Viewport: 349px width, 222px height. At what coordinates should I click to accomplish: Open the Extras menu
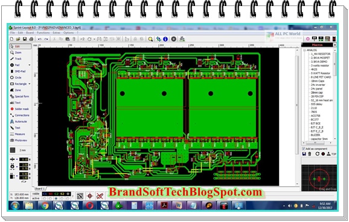tap(56, 33)
